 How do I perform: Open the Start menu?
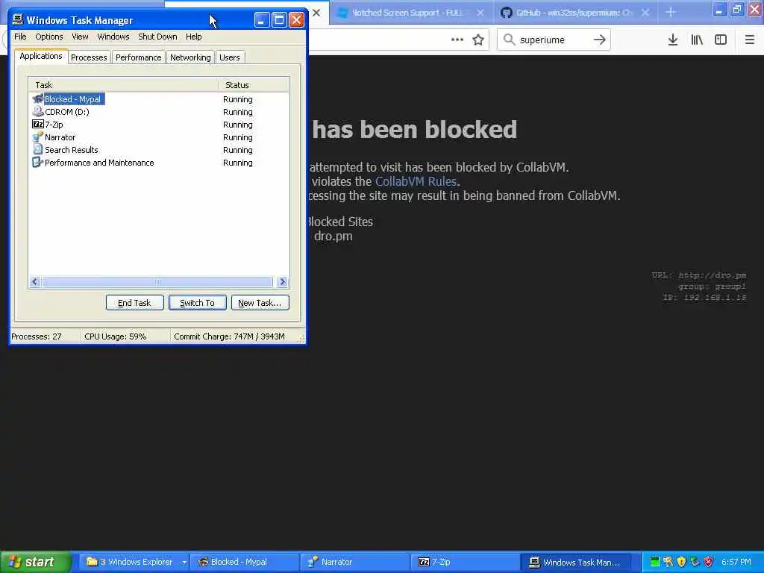tap(36, 562)
